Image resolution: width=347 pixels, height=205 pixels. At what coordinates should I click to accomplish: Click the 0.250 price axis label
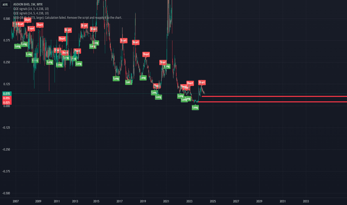[x=7, y=62]
